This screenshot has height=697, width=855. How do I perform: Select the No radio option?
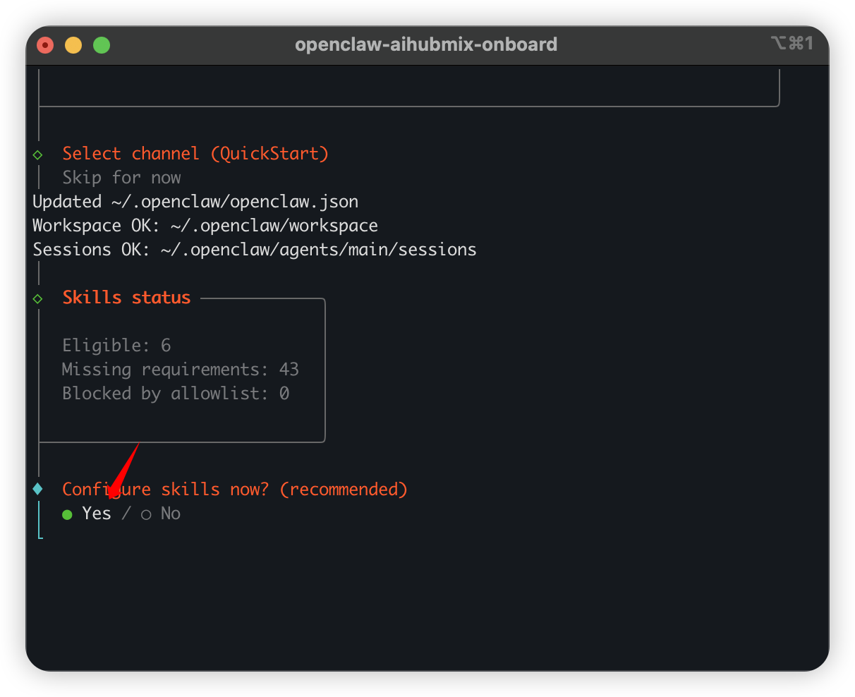coord(161,514)
